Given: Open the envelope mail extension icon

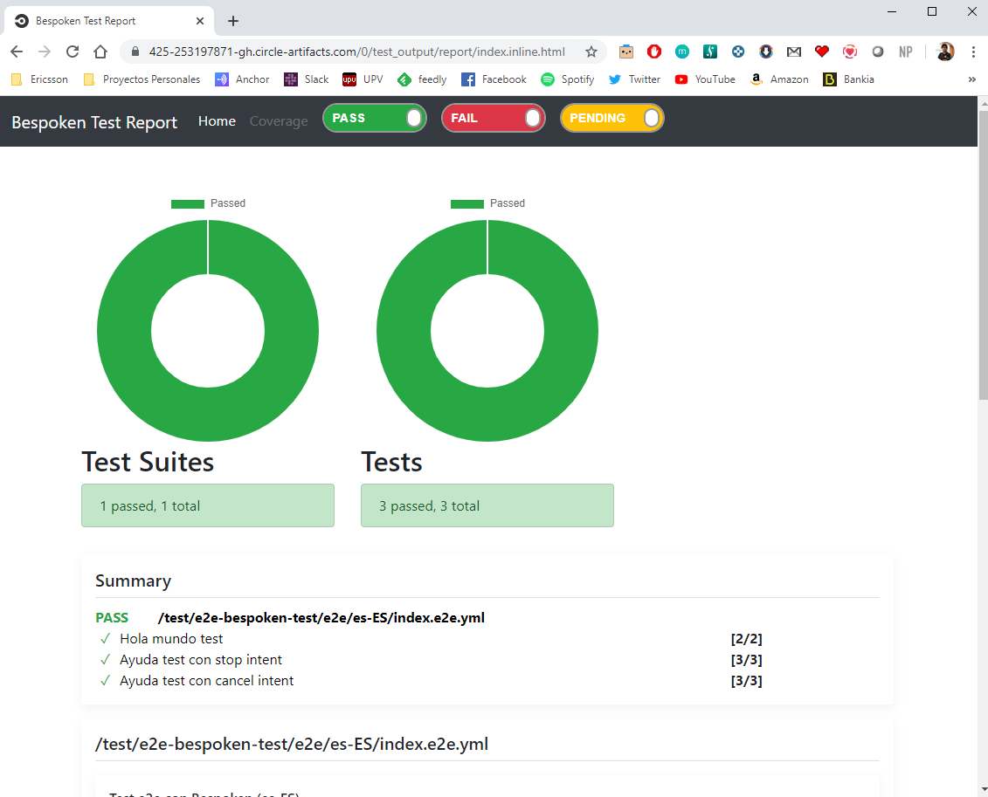Looking at the screenshot, I should (x=794, y=52).
